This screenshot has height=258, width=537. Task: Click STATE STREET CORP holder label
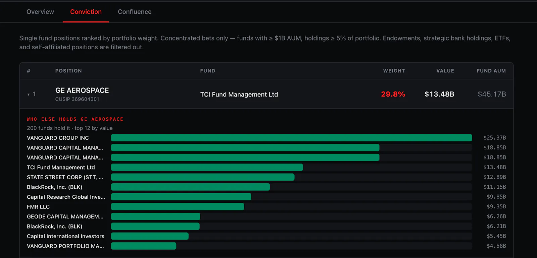[65, 177]
